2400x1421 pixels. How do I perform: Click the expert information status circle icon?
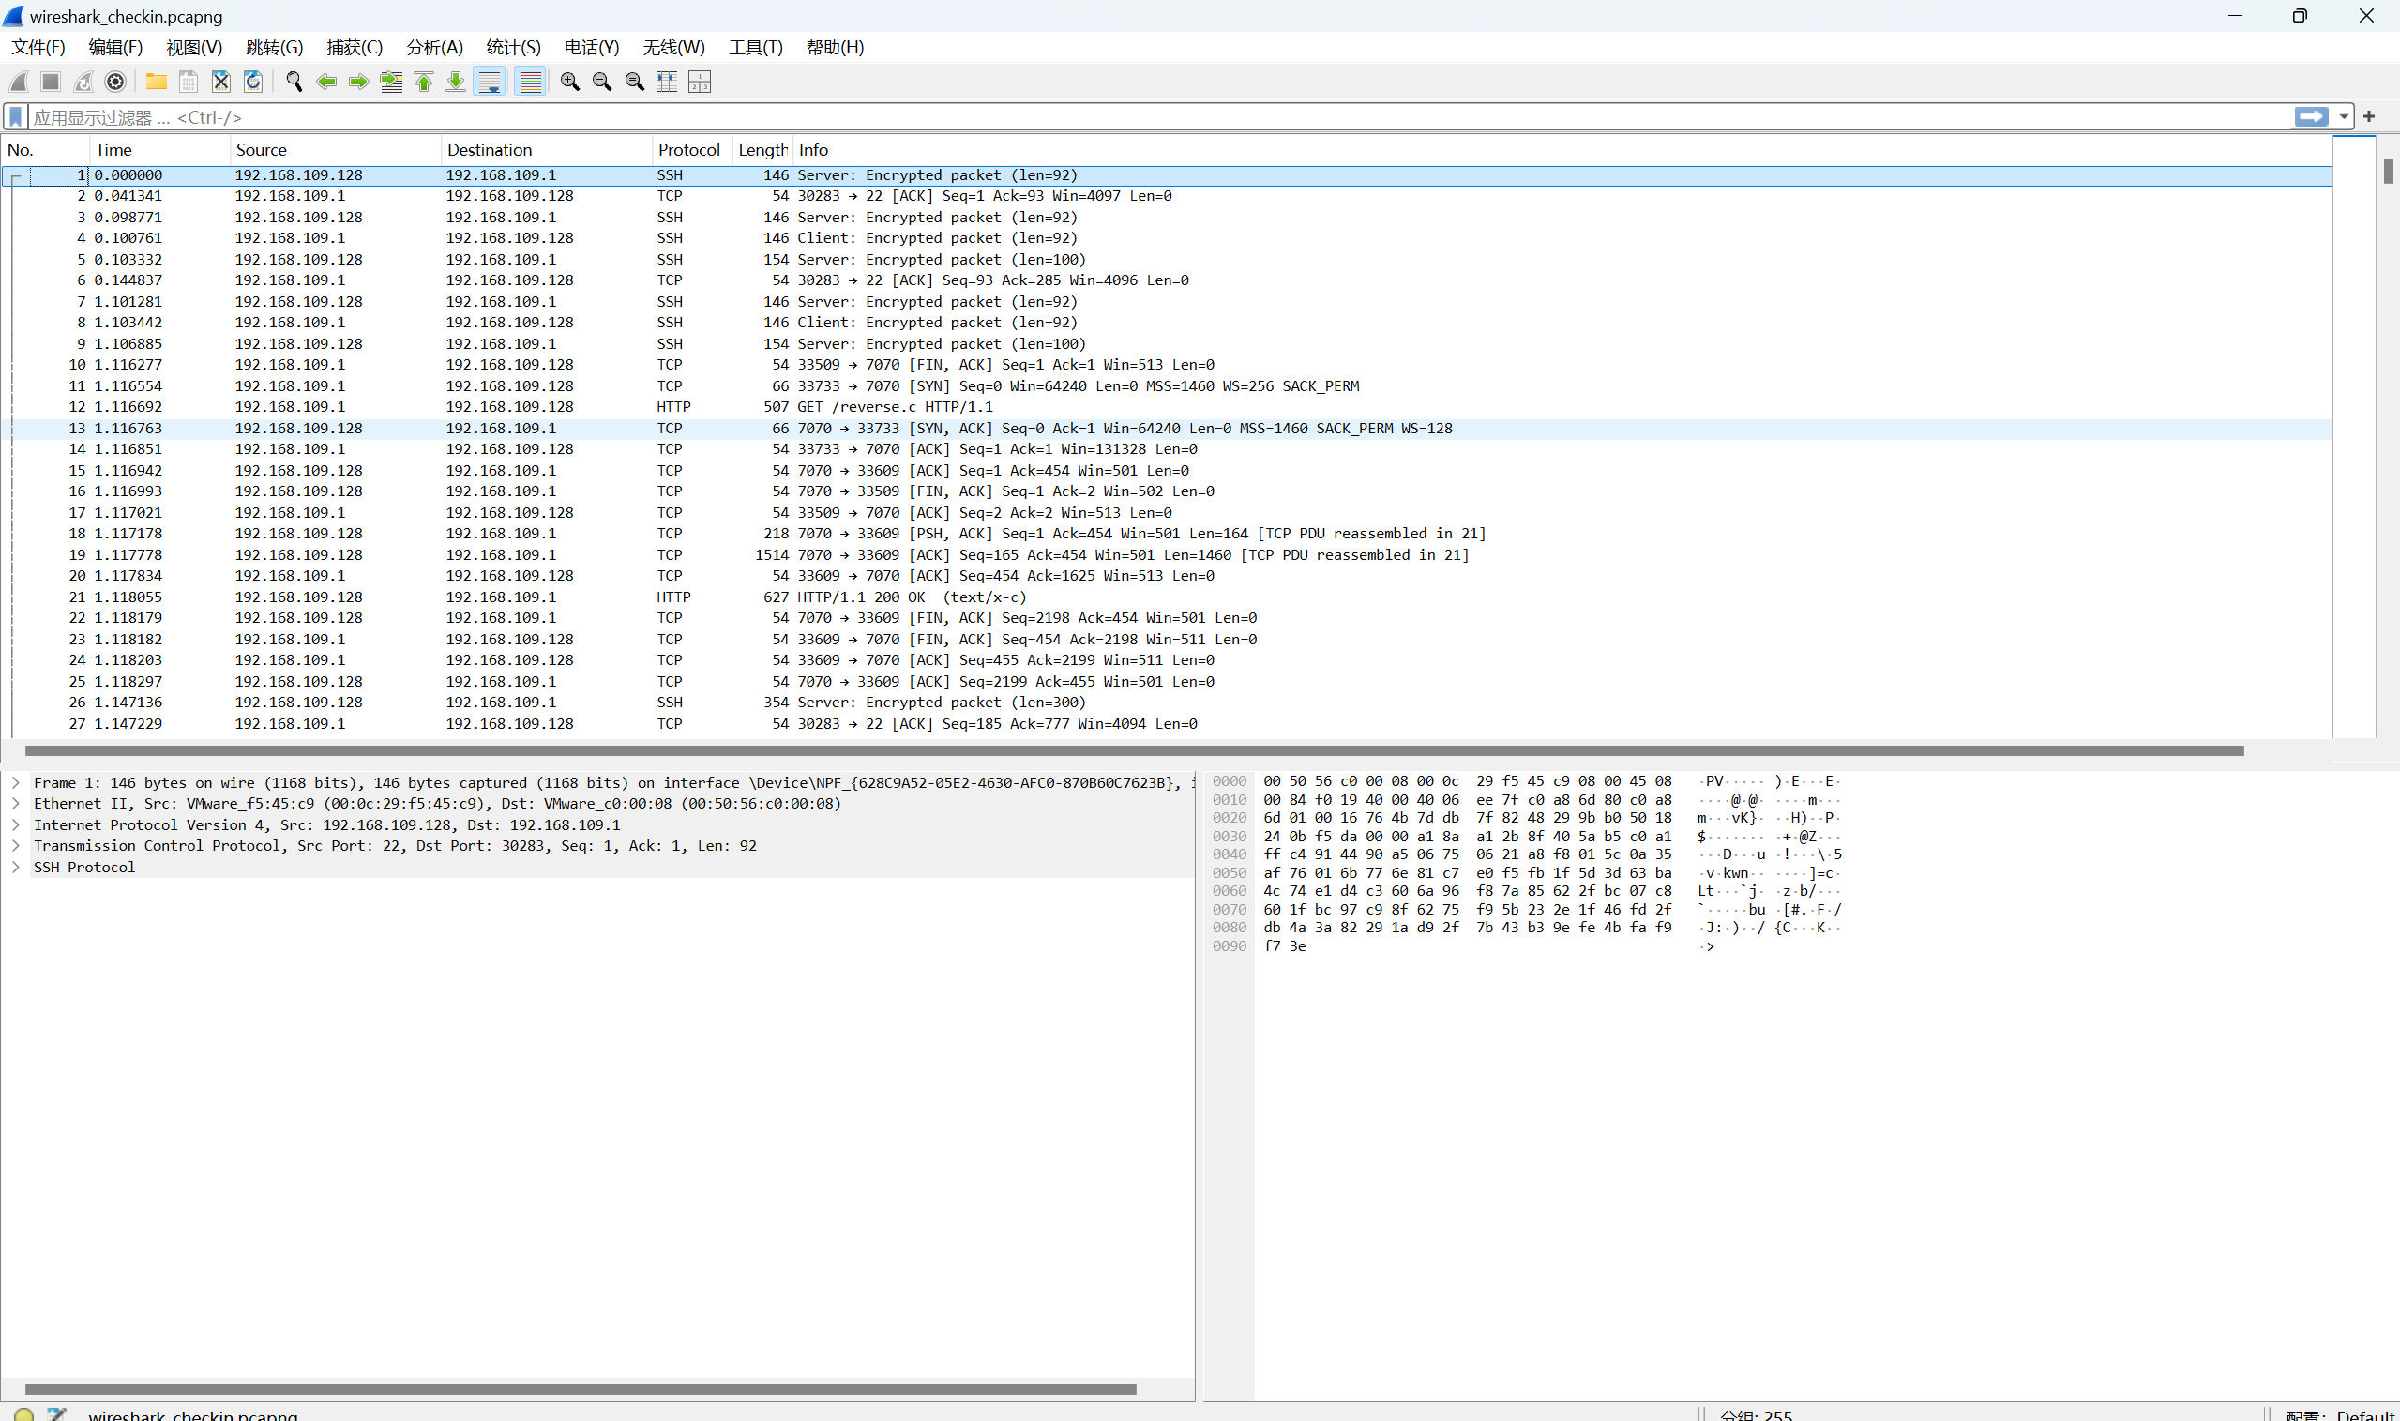pyautogui.click(x=24, y=1414)
